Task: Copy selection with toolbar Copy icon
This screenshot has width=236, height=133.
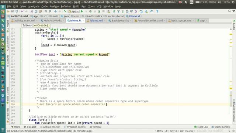Action: [x=36, y=11]
